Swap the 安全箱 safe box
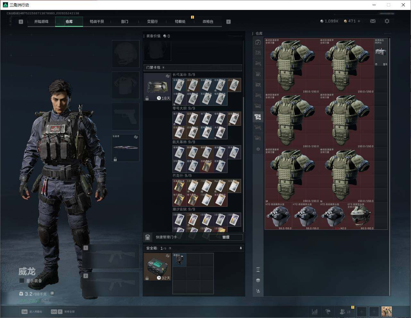 167,256
